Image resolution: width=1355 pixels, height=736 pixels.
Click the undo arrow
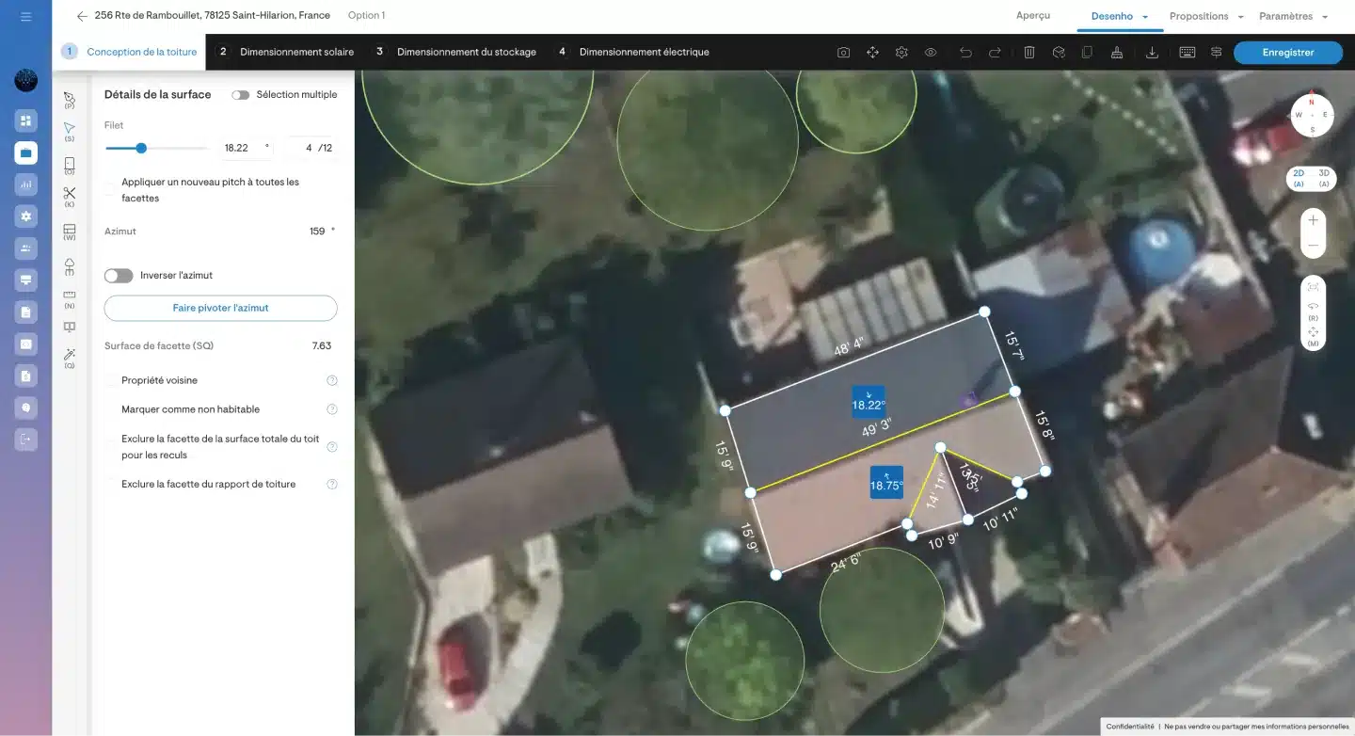pos(965,53)
